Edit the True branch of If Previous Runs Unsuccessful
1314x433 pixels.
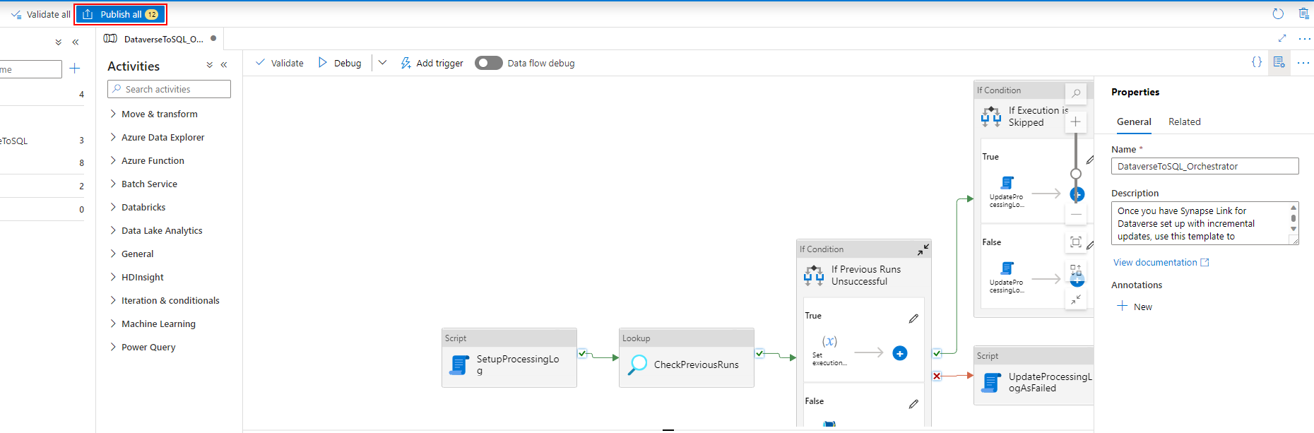pyautogui.click(x=913, y=319)
